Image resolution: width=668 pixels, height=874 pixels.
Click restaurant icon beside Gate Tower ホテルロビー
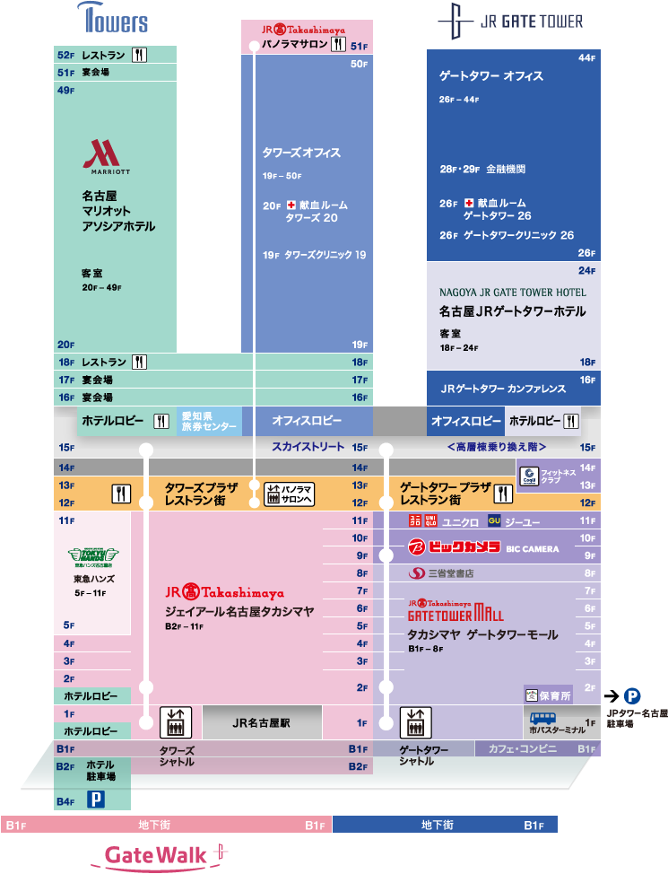[571, 421]
